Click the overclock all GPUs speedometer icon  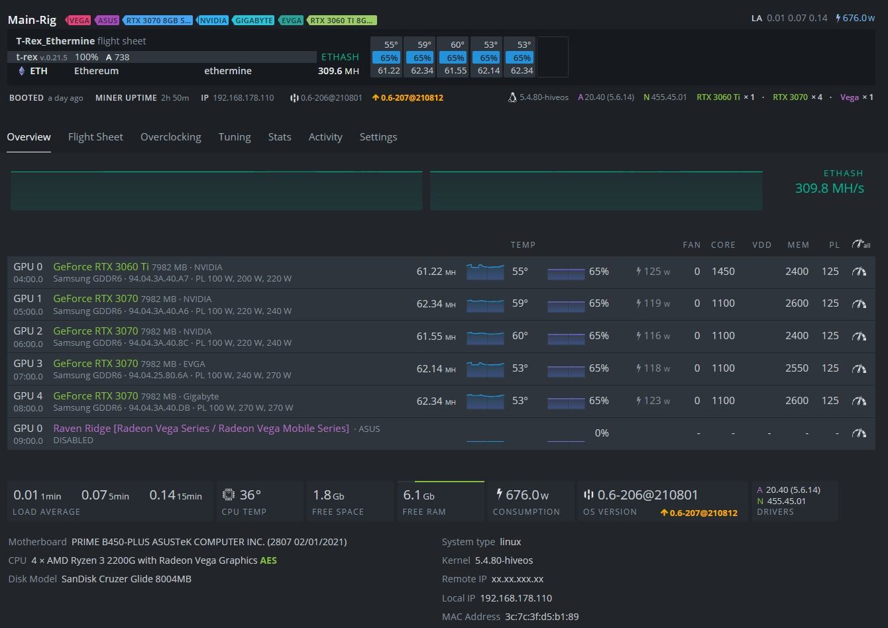pyautogui.click(x=861, y=244)
